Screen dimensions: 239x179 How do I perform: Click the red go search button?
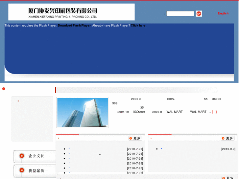tap(199, 14)
